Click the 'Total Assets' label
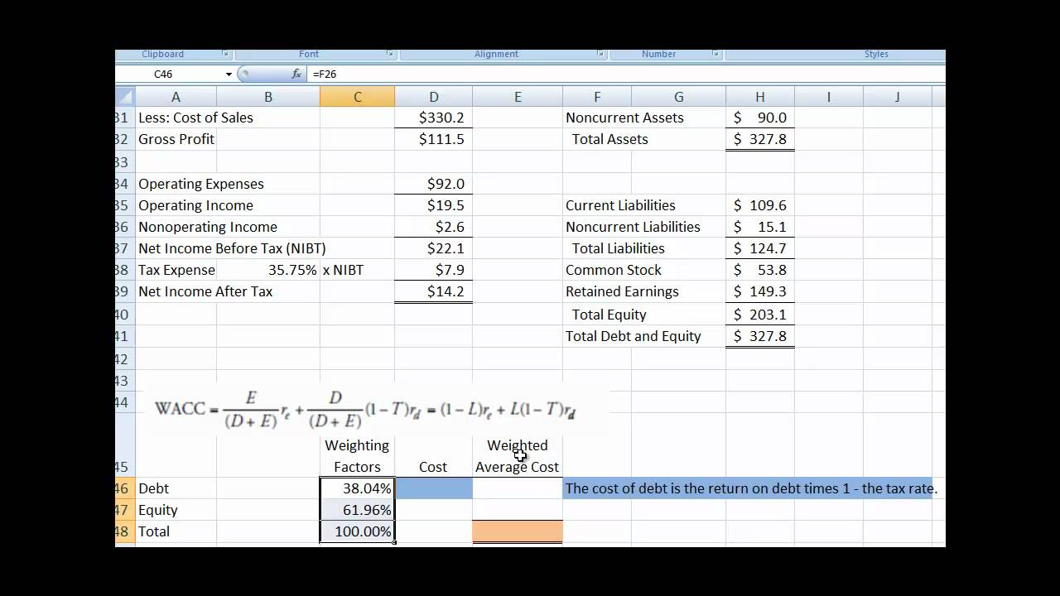Viewport: 1060px width, 596px height. click(609, 139)
